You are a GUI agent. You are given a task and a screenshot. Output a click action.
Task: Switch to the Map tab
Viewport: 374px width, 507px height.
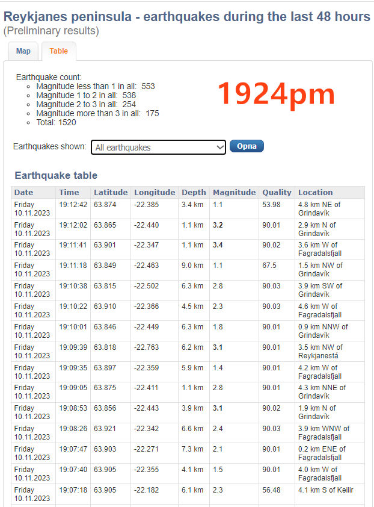pos(23,51)
